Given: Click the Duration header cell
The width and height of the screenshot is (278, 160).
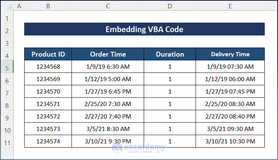Looking at the screenshot, I should pyautogui.click(x=170, y=54).
